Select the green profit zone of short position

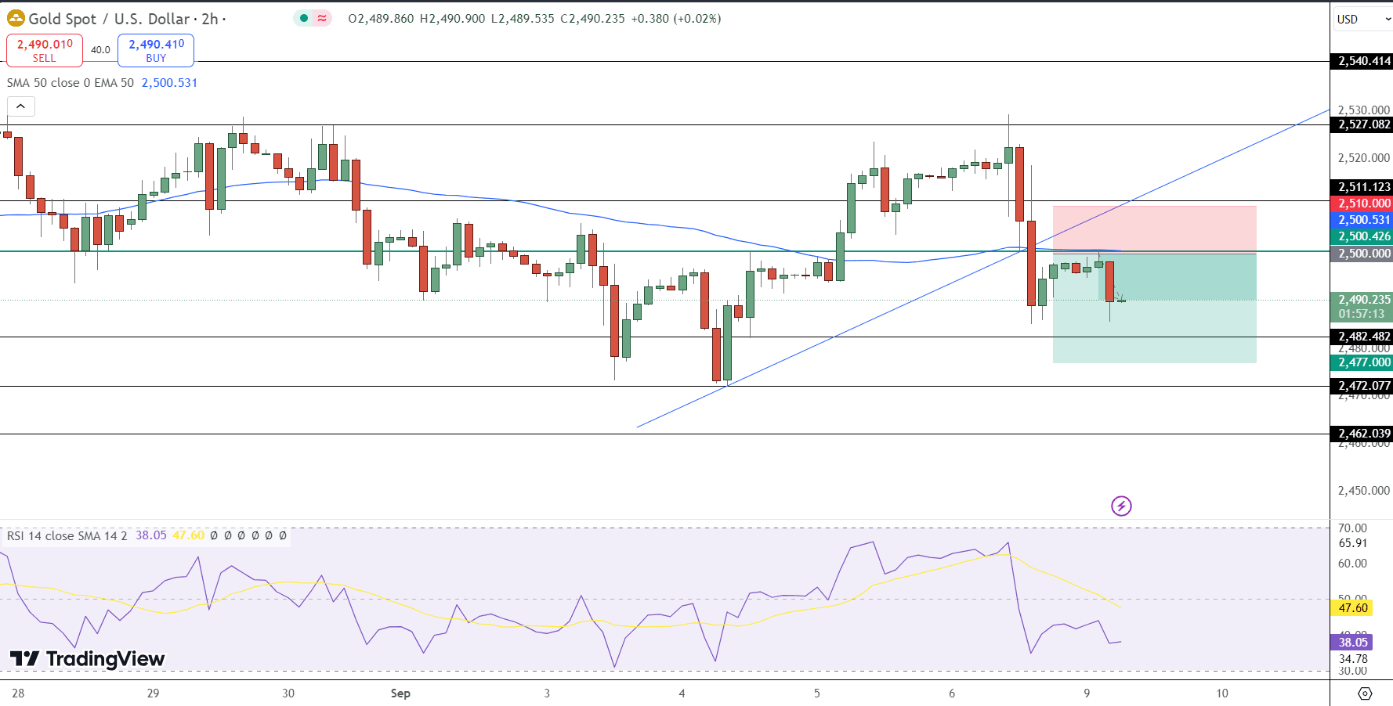(1155, 308)
